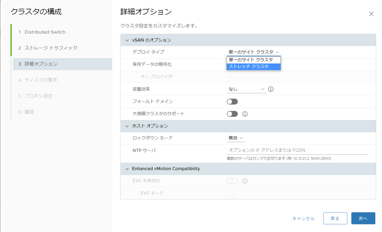Select 単一のサイト クラスタ option

[x=253, y=60]
